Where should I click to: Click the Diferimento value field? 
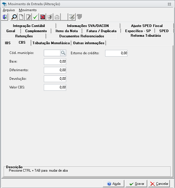pyautogui.click(x=55, y=70)
